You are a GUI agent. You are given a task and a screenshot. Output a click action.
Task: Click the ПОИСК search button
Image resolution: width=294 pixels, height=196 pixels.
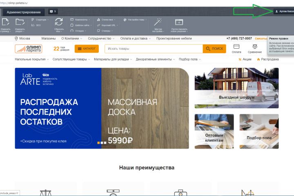tap(214, 49)
